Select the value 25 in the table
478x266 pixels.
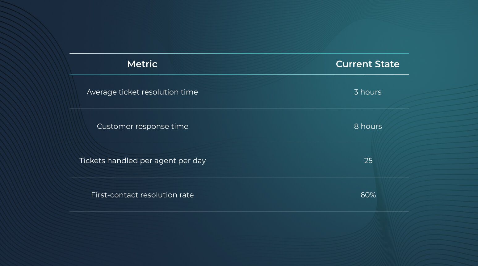(368, 161)
